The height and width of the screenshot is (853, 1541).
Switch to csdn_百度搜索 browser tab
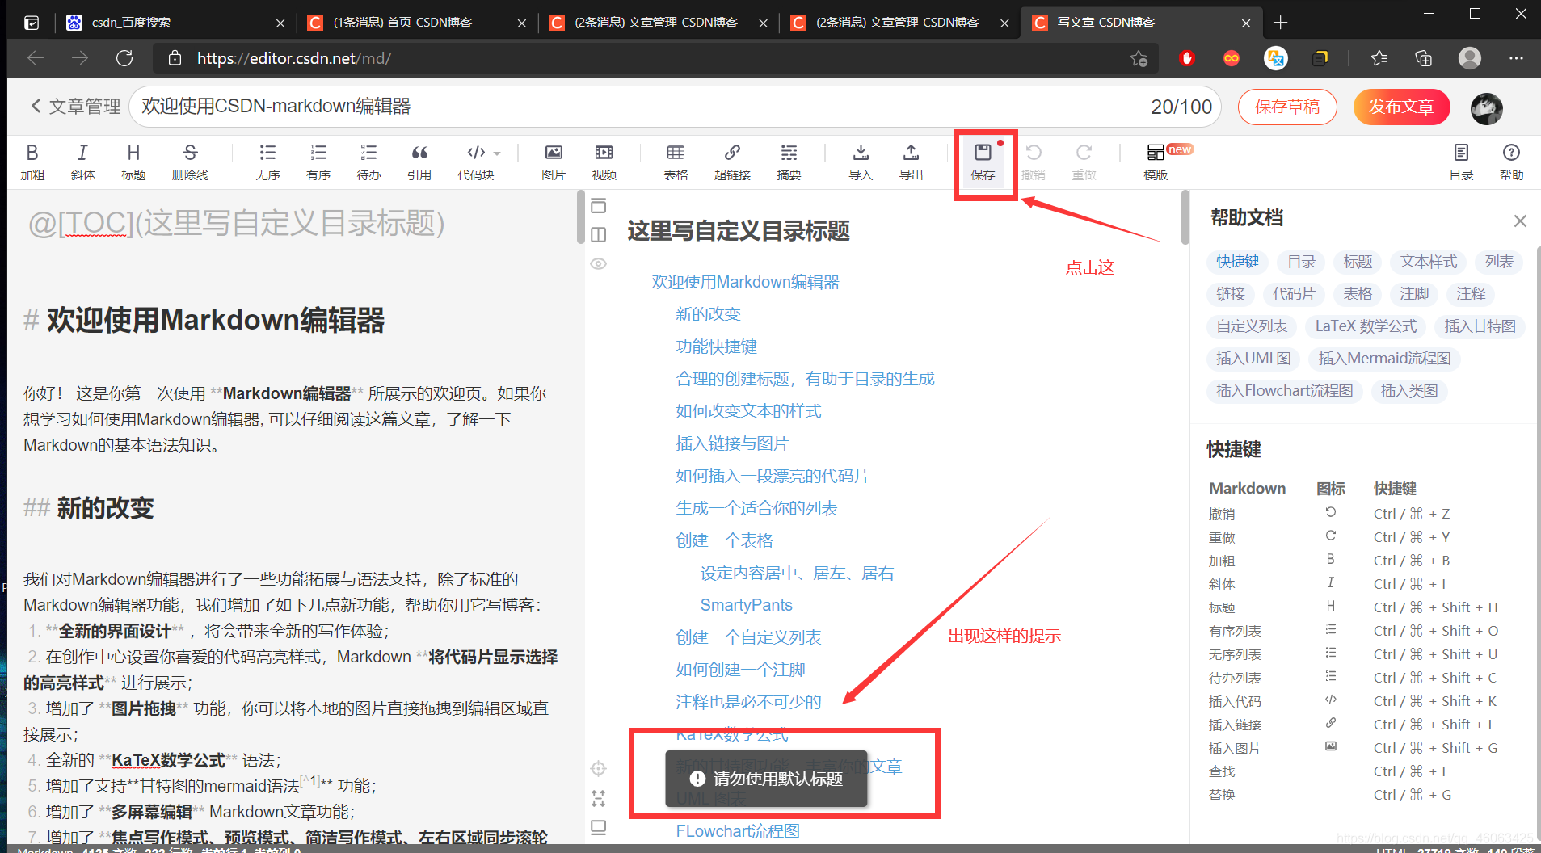176,23
